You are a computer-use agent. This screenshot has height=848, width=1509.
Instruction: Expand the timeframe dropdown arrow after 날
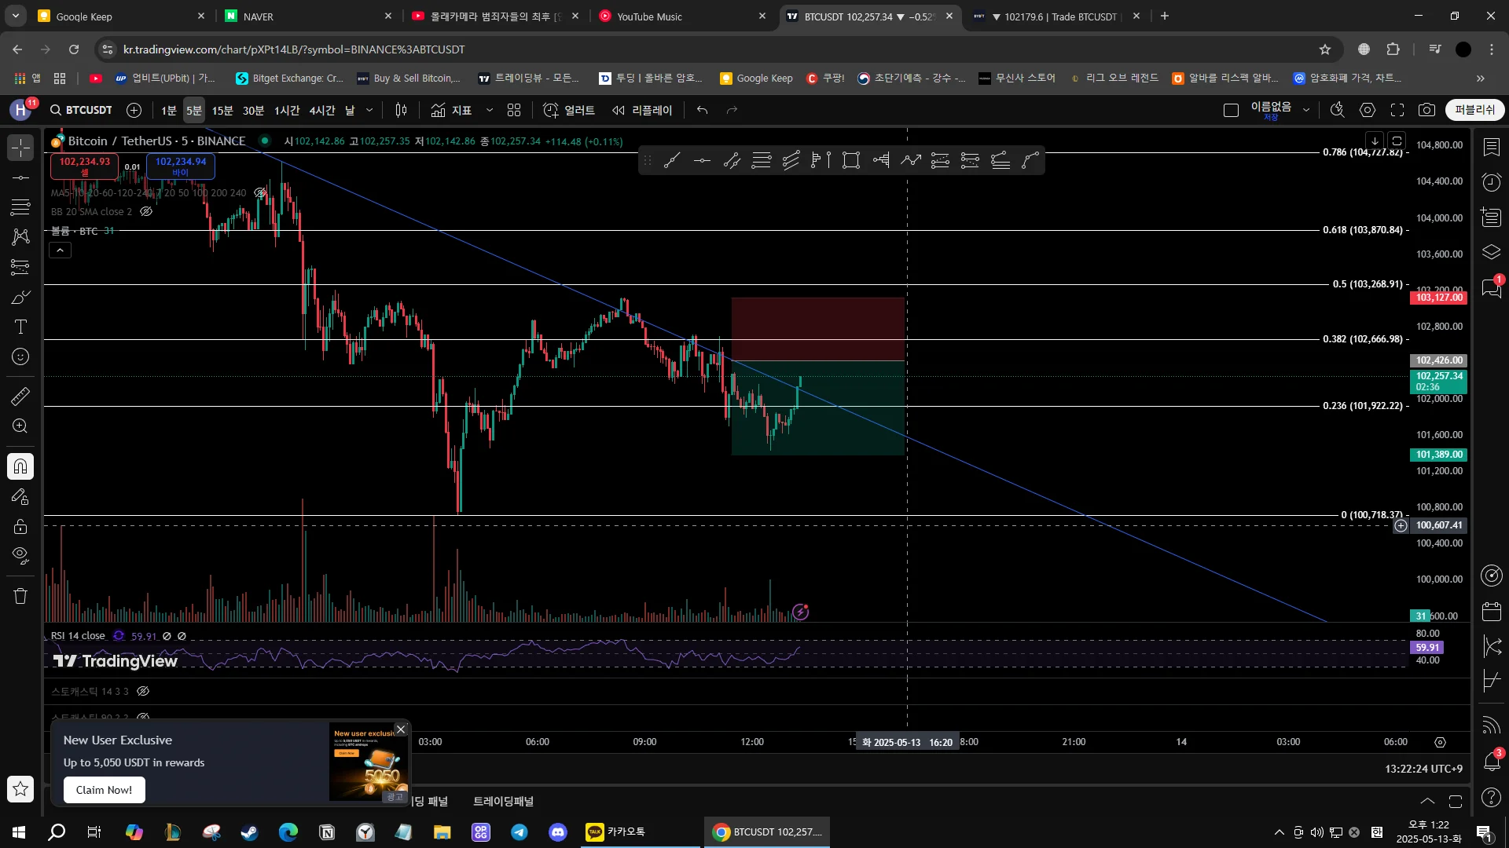point(369,110)
